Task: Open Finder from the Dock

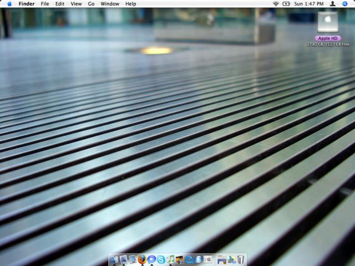Action: point(114,259)
